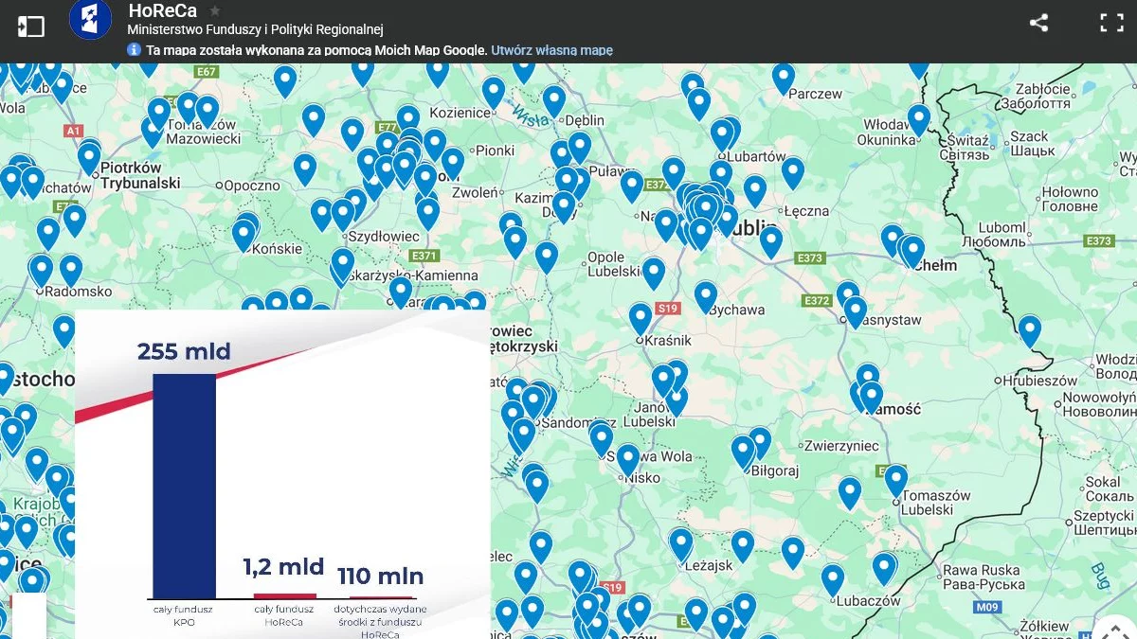Select the pin above Tomaszów Lubelski
The image size is (1137, 639).
pos(895,479)
